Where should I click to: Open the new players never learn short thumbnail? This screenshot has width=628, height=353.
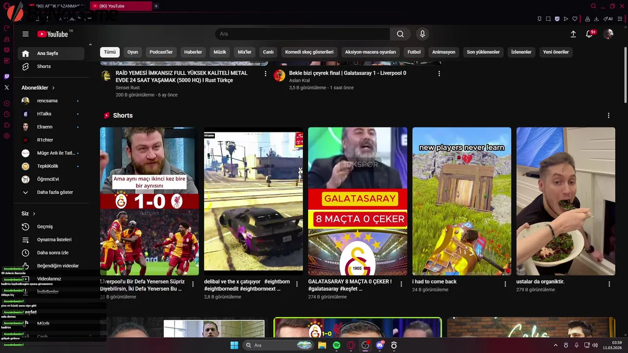pos(462,202)
